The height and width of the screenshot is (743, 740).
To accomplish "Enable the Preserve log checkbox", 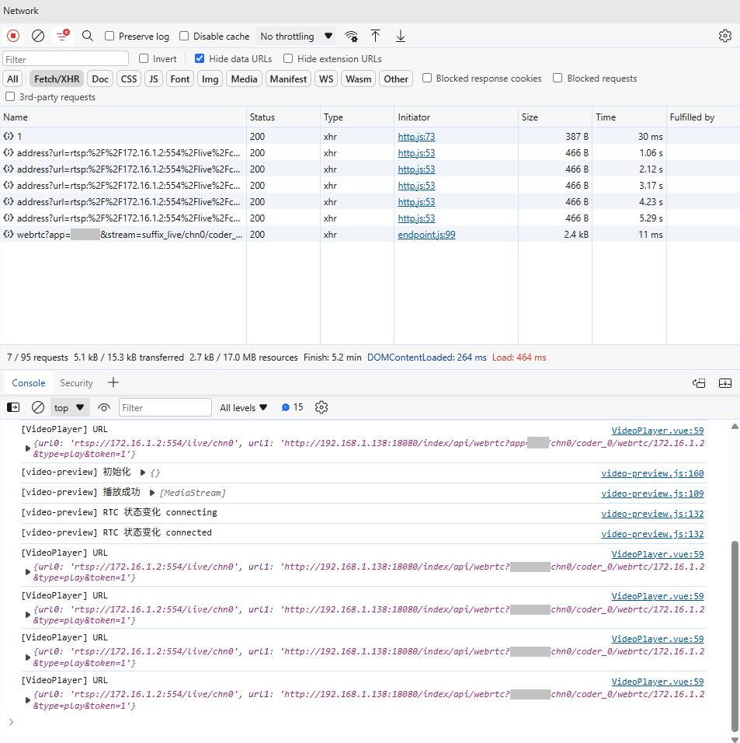I will tap(109, 37).
